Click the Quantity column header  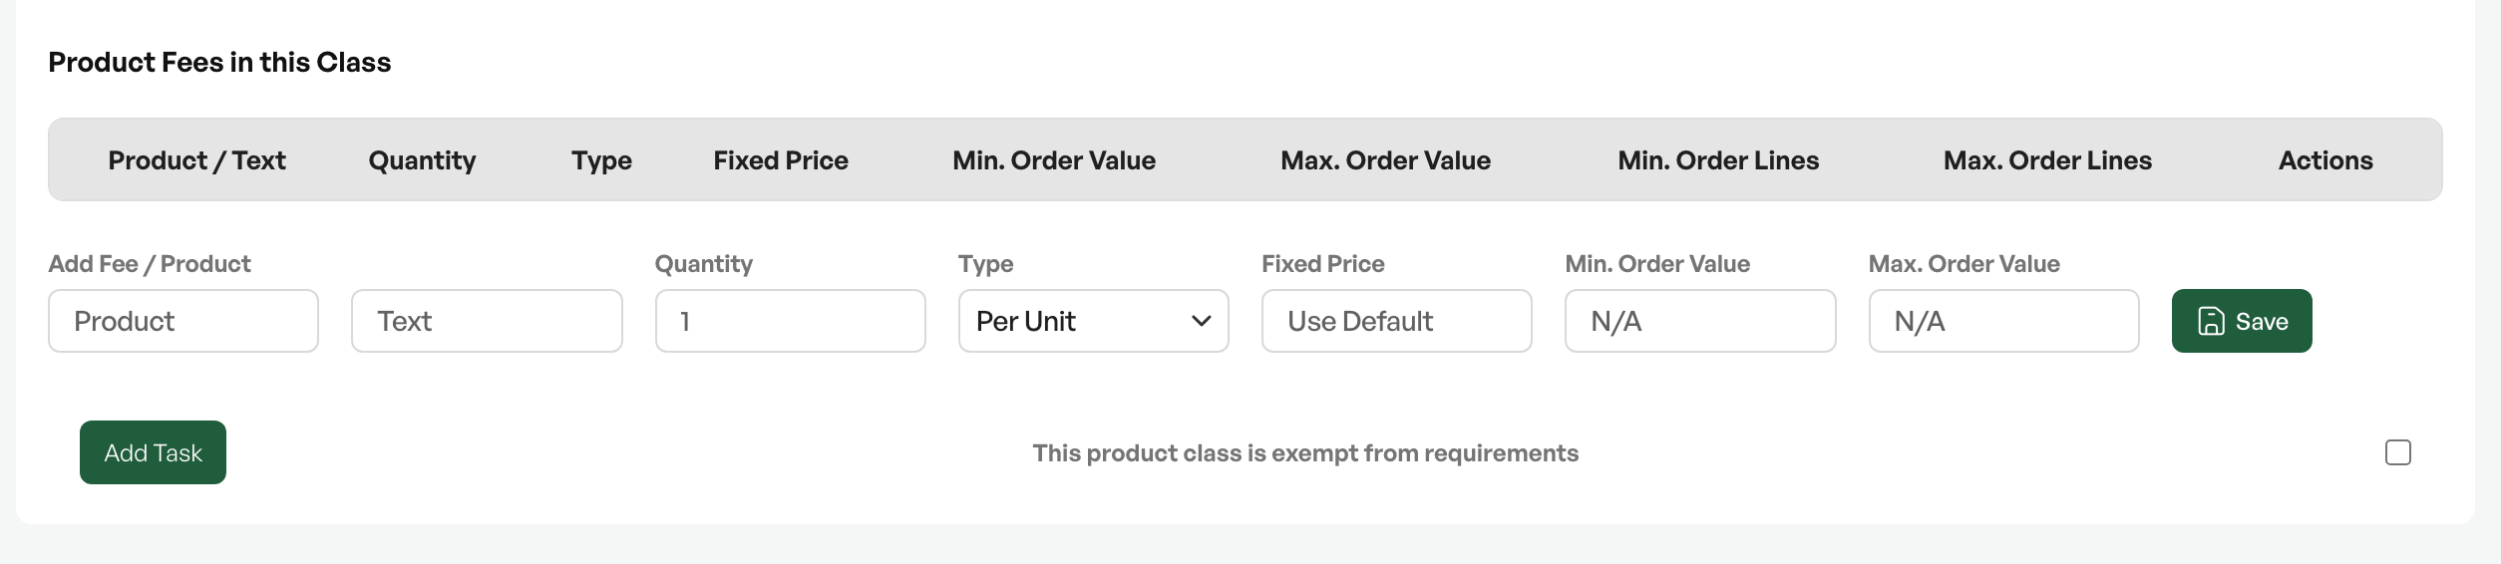coord(422,160)
